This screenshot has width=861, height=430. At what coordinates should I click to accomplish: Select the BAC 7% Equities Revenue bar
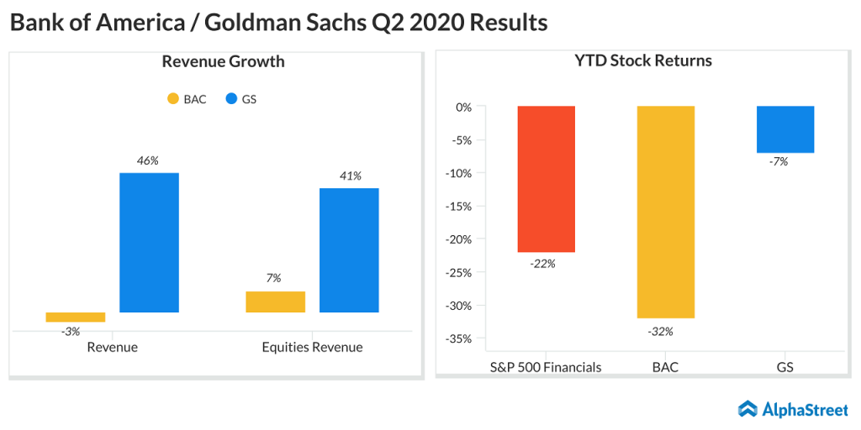click(275, 302)
